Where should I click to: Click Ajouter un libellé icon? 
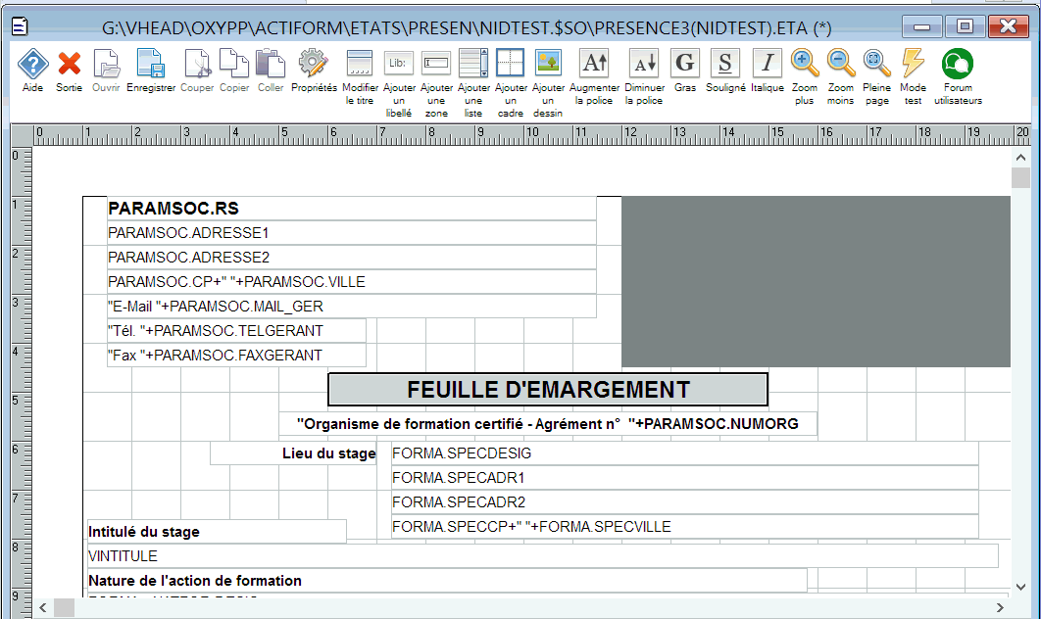point(398,64)
